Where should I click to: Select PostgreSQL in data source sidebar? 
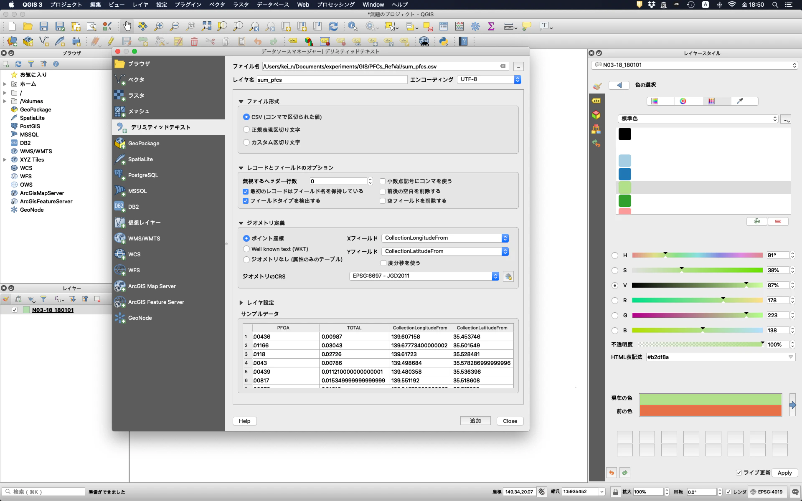pos(143,175)
